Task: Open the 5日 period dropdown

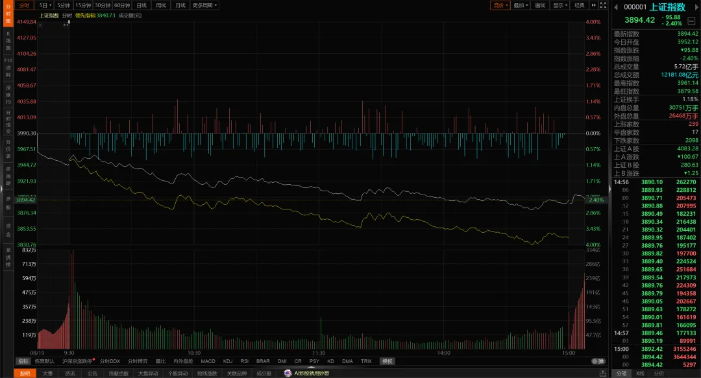Action: pos(45,5)
